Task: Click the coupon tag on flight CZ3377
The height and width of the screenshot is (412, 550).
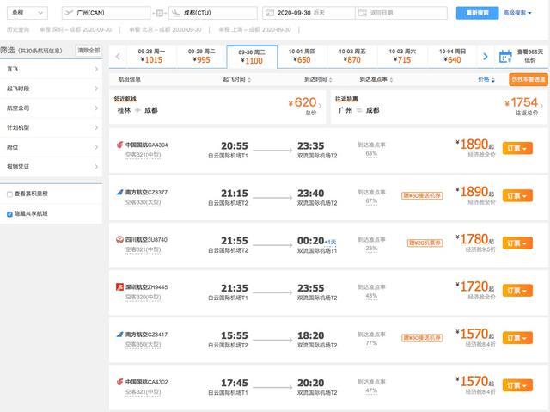Action: [x=422, y=195]
